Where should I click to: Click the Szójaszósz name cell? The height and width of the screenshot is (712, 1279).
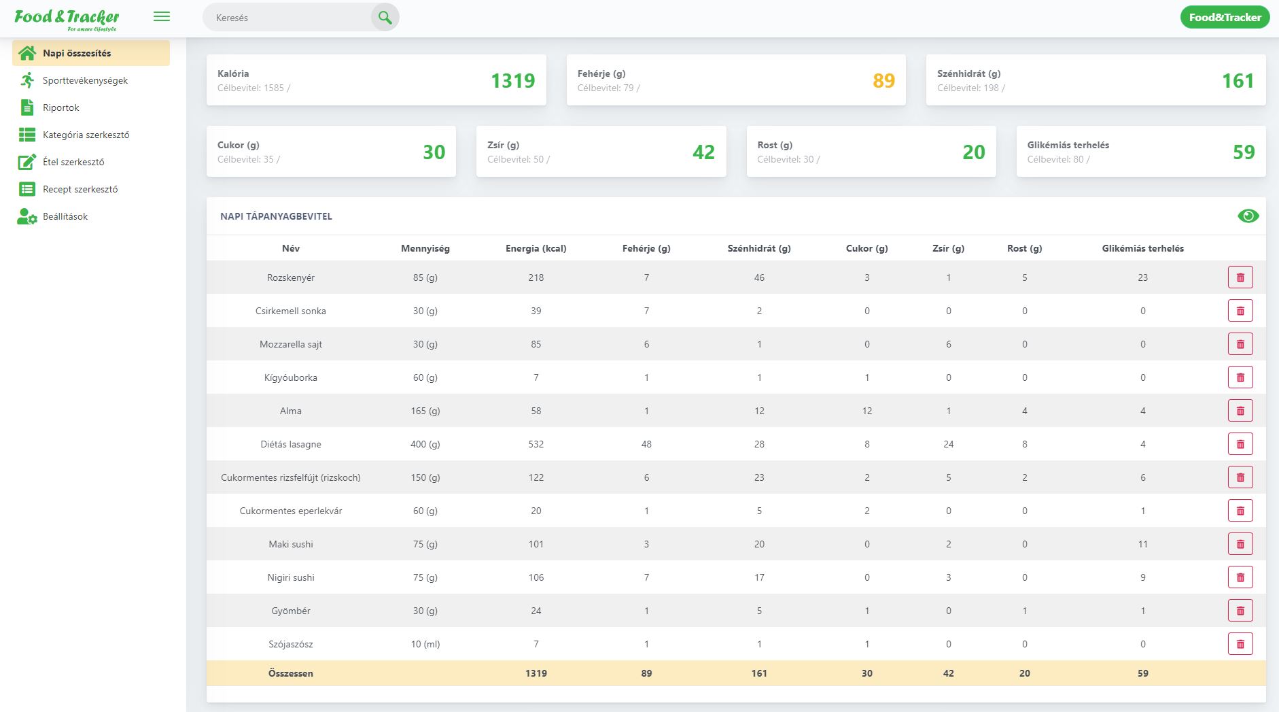[x=291, y=644]
